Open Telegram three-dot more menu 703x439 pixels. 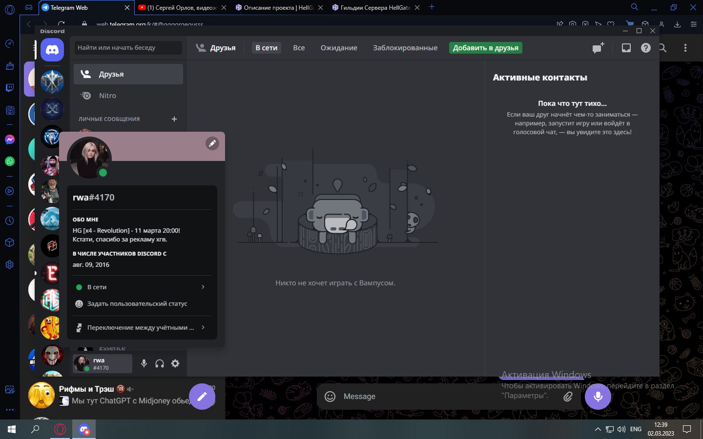(685, 48)
